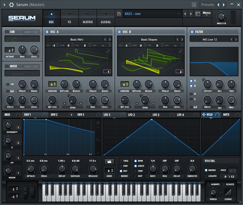Open the MG Low 12 filter type list
The image size is (243, 205).
tap(210, 39)
